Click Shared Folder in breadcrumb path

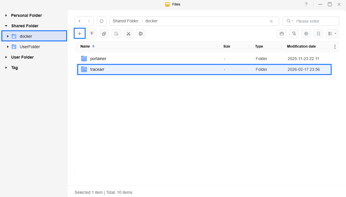tap(125, 21)
